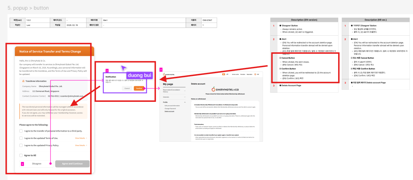Viewport: 413px width, 180px height.
Task: Click the Disagree button
Action: (37, 164)
